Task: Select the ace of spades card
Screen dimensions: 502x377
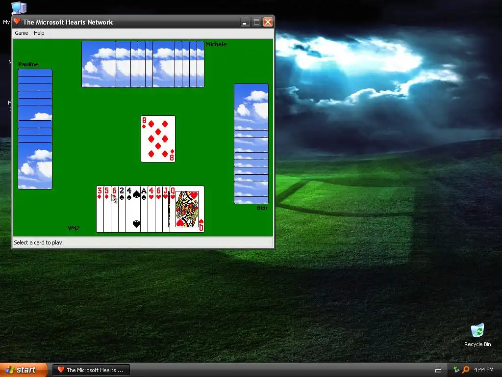Action: 144,209
